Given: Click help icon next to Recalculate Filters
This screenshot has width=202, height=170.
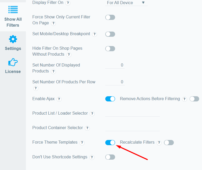Looking at the screenshot, I should [x=159, y=143].
